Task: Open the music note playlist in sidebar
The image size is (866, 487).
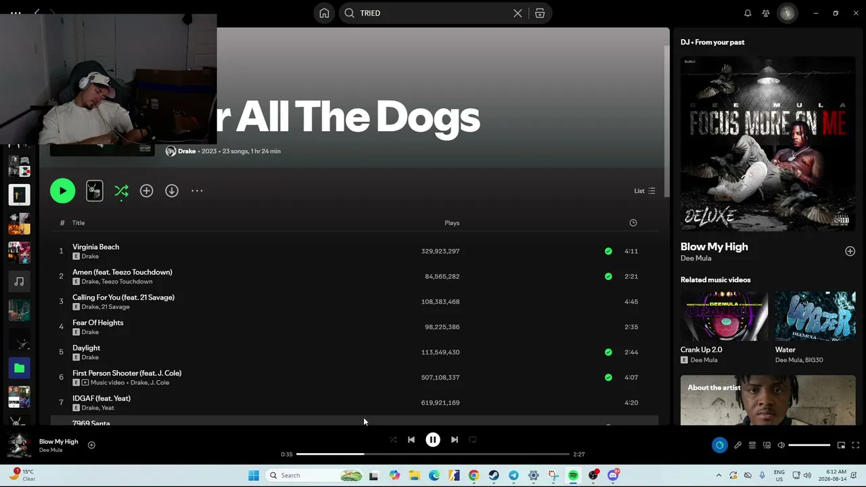Action: pyautogui.click(x=19, y=281)
